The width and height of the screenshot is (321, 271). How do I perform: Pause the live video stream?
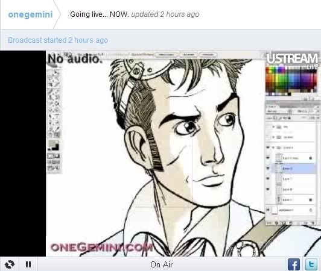pyautogui.click(x=28, y=264)
